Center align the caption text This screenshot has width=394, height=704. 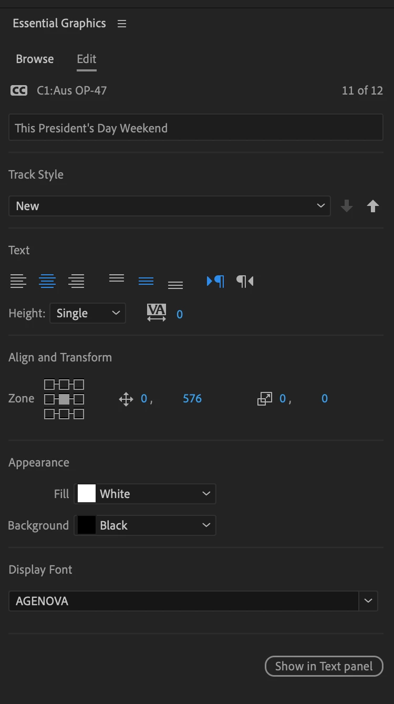click(x=47, y=281)
